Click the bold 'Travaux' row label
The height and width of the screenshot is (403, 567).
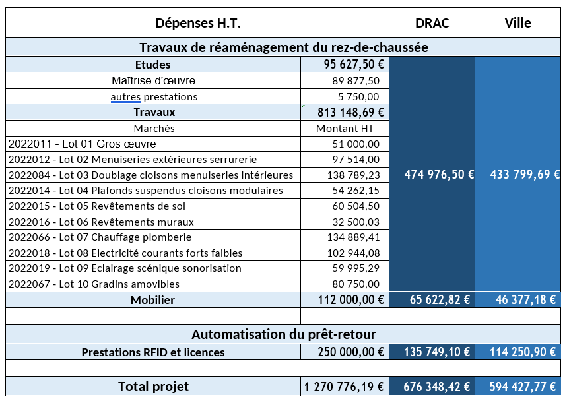click(x=154, y=112)
